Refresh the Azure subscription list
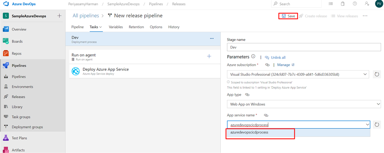384x153 pixels. pyautogui.click(x=377, y=74)
